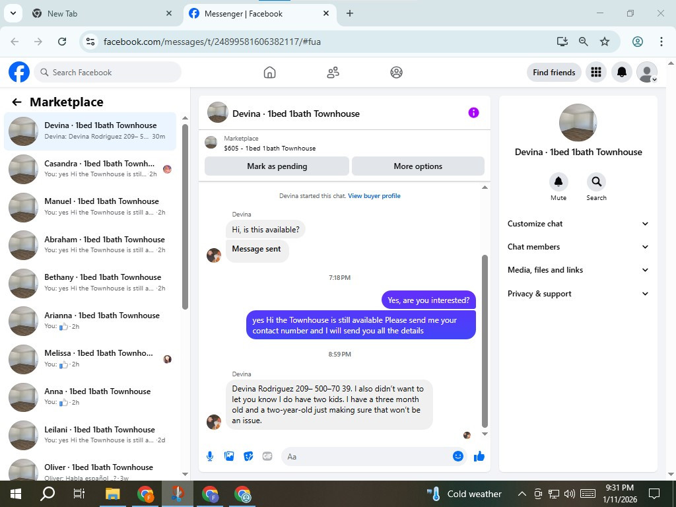Open the Casandra Townhouse conversation

90,169
